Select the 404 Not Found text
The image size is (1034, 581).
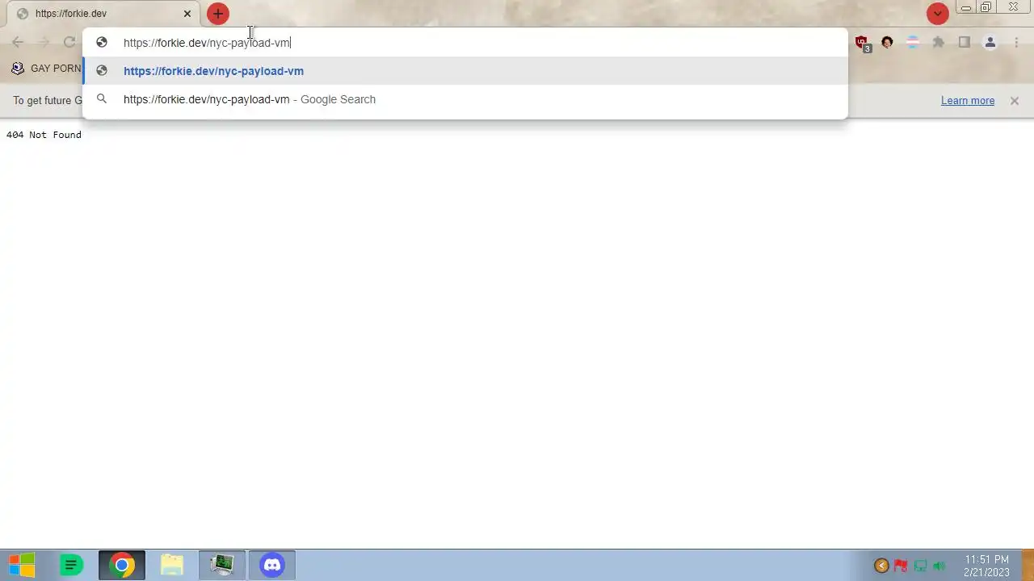[44, 135]
